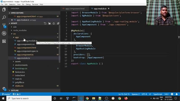Click errors and warnings count in status bar
Screen dimensions: 180x101
point(17,94)
